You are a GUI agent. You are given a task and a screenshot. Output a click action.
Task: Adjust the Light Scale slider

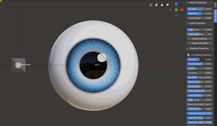(x=200, y=30)
